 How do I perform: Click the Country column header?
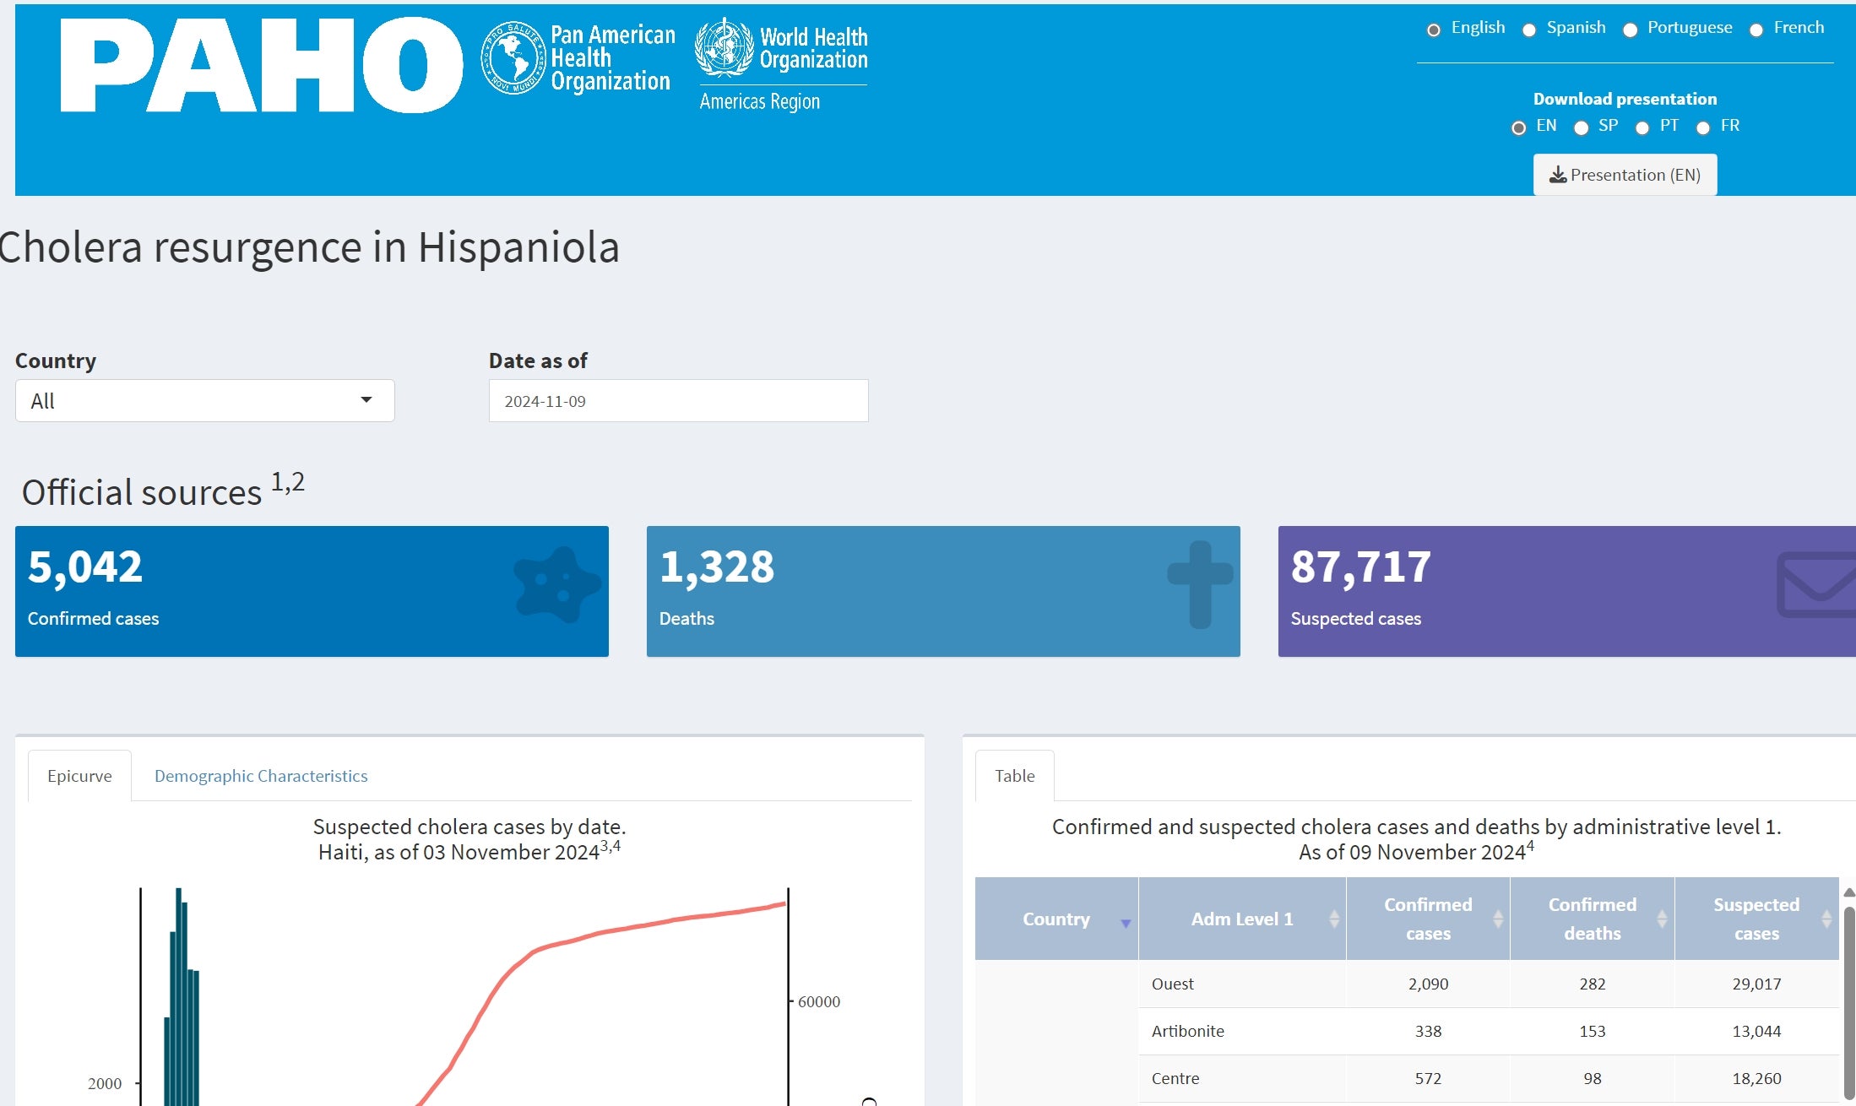point(1056,919)
